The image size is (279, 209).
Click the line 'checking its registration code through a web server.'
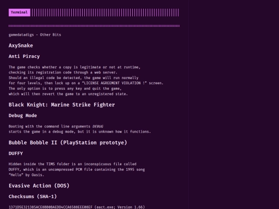[63, 73]
